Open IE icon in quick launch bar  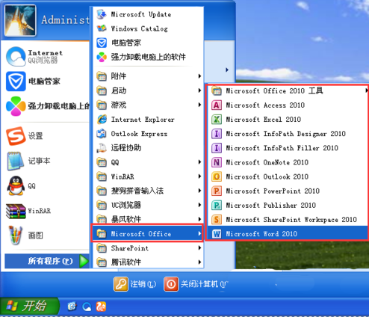pos(72,307)
